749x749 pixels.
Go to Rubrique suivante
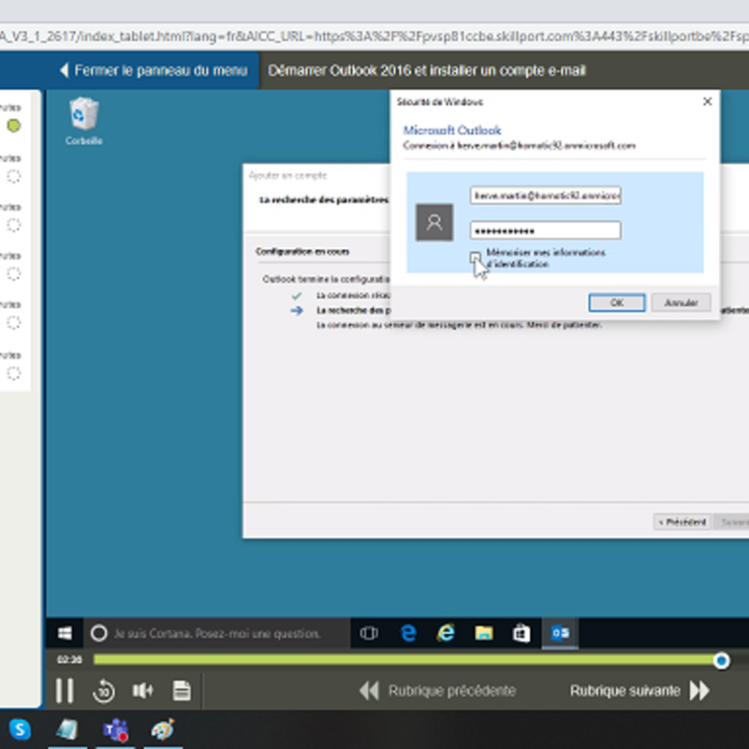pos(639,691)
